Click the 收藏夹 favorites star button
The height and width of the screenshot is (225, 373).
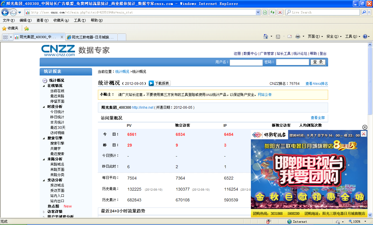10,28
